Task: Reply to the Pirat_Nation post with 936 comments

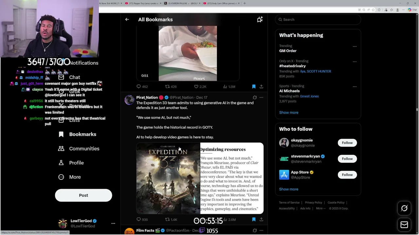Action: (142, 220)
